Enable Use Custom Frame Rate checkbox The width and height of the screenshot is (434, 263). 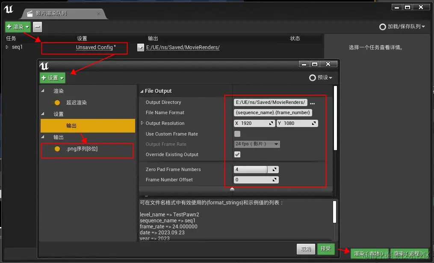(237, 134)
